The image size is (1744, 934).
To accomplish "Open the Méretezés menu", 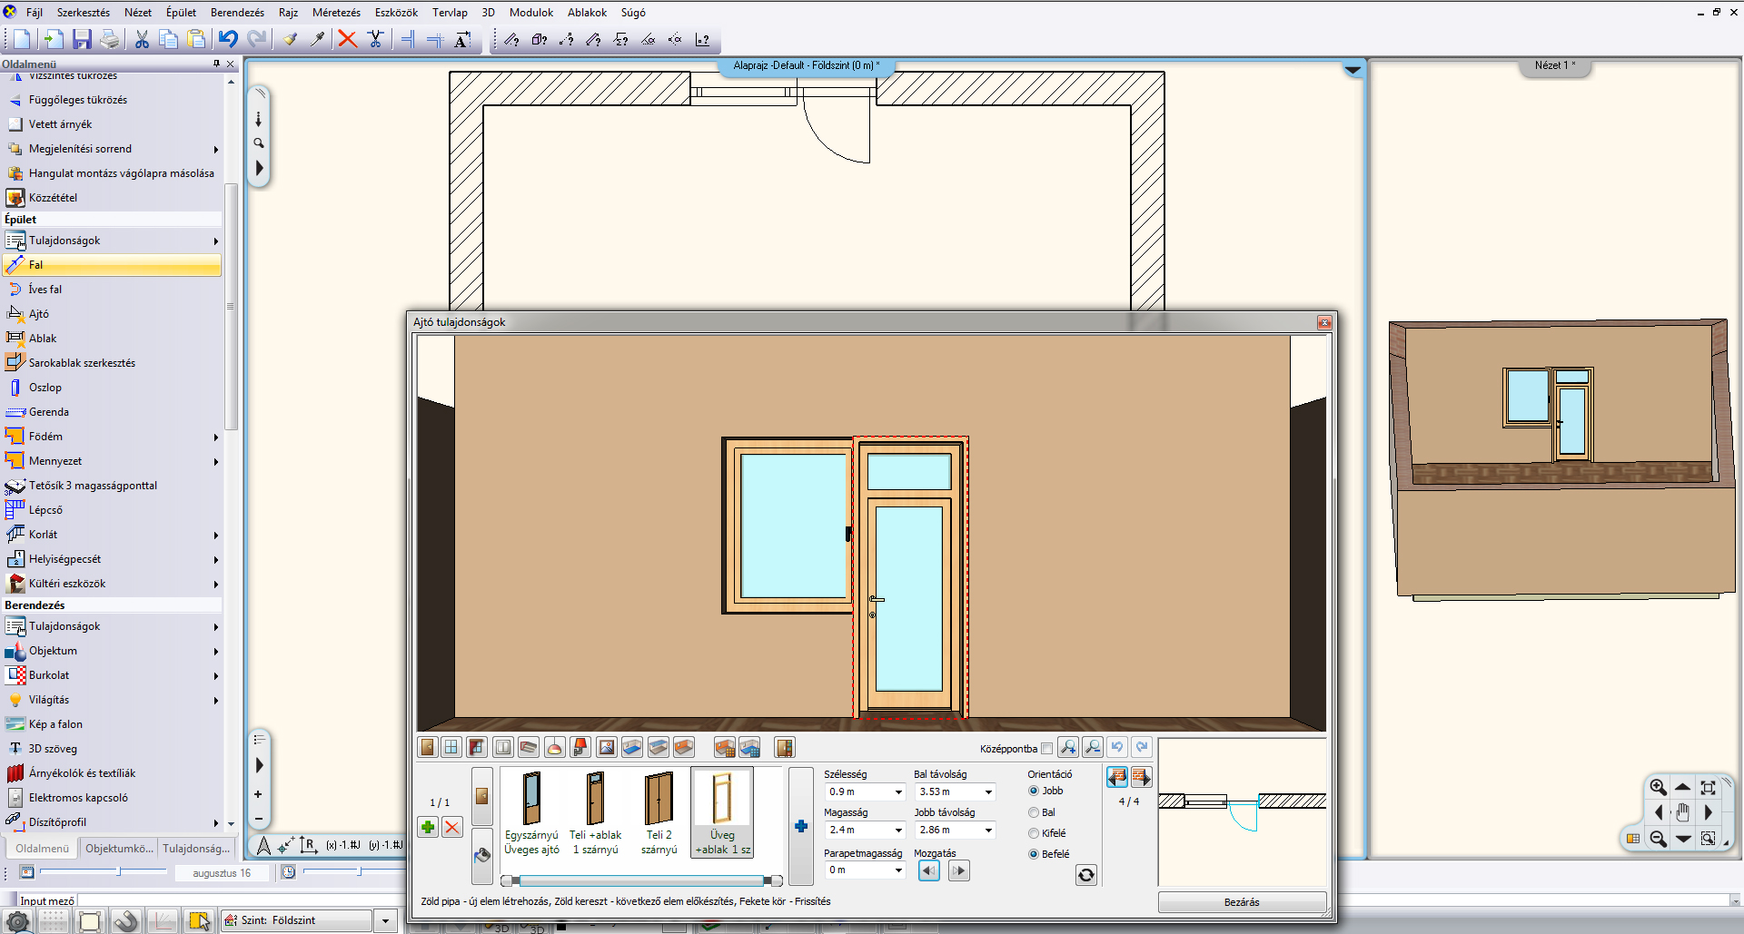I will (x=336, y=13).
